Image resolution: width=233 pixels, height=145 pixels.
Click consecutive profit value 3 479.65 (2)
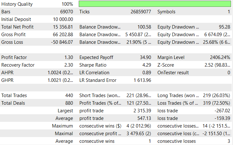tap(139, 134)
